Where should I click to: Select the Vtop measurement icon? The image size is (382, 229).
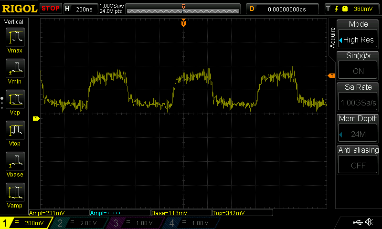pyautogui.click(x=15, y=130)
